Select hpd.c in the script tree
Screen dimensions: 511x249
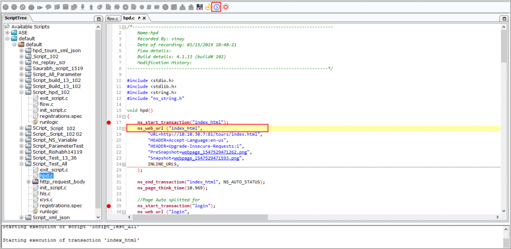coord(46,176)
